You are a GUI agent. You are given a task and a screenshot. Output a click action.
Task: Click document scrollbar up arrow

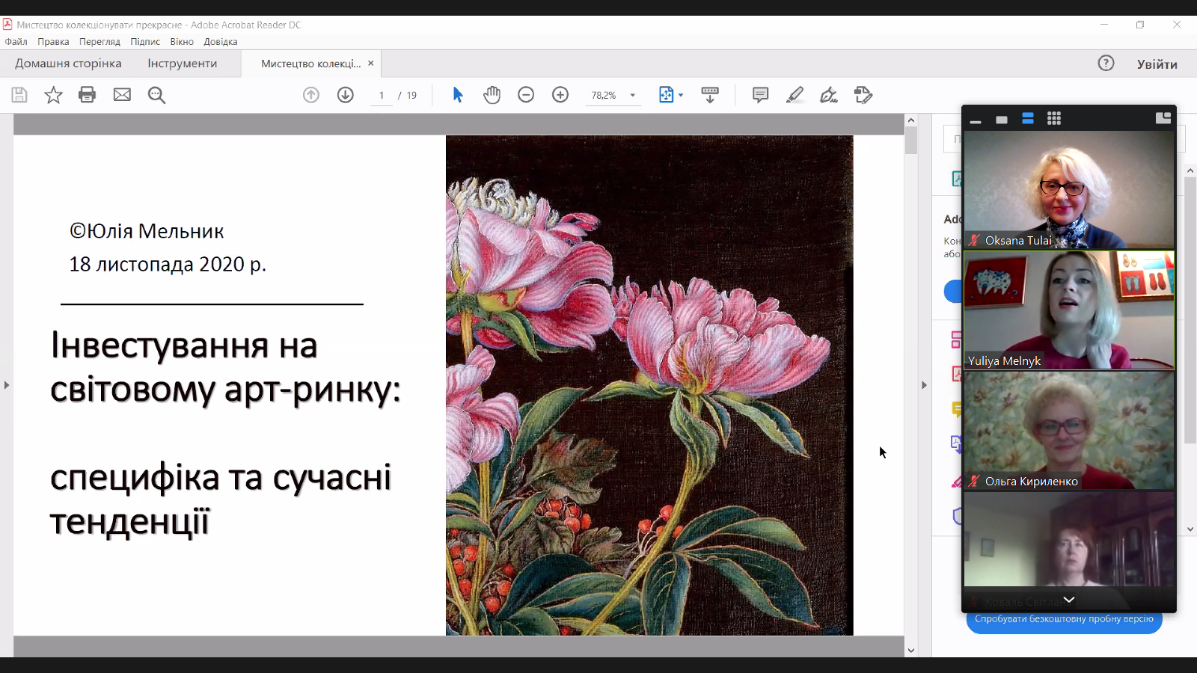[910, 120]
